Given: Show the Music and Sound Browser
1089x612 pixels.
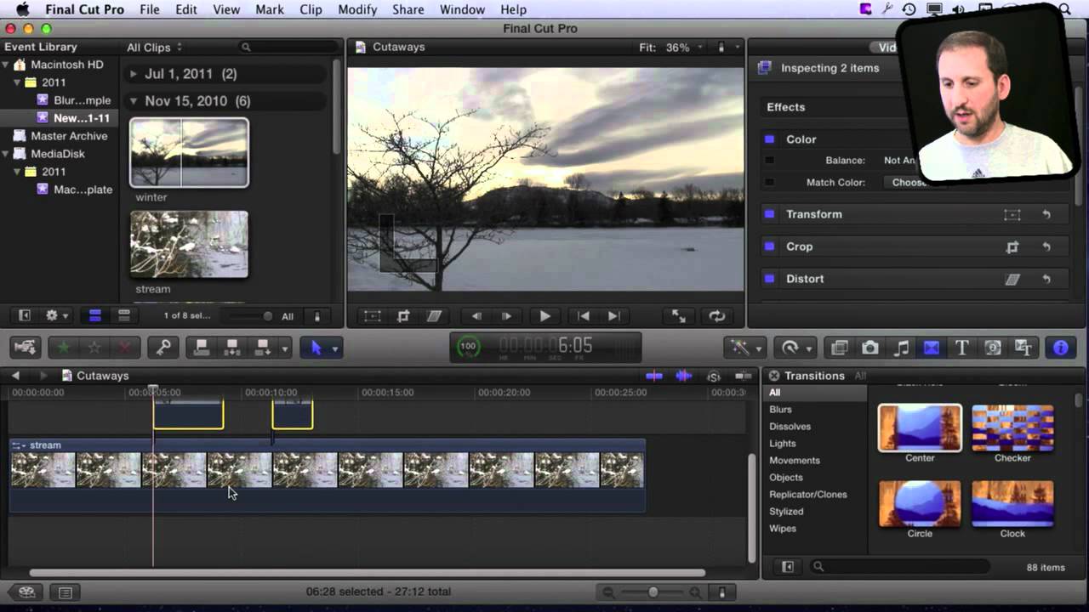Looking at the screenshot, I should click(901, 348).
